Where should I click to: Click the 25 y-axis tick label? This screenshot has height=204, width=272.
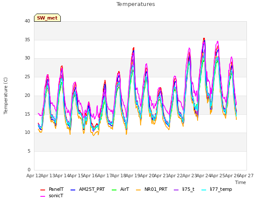point(27,76)
